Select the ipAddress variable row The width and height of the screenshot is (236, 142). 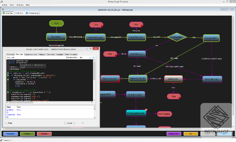(50, 110)
